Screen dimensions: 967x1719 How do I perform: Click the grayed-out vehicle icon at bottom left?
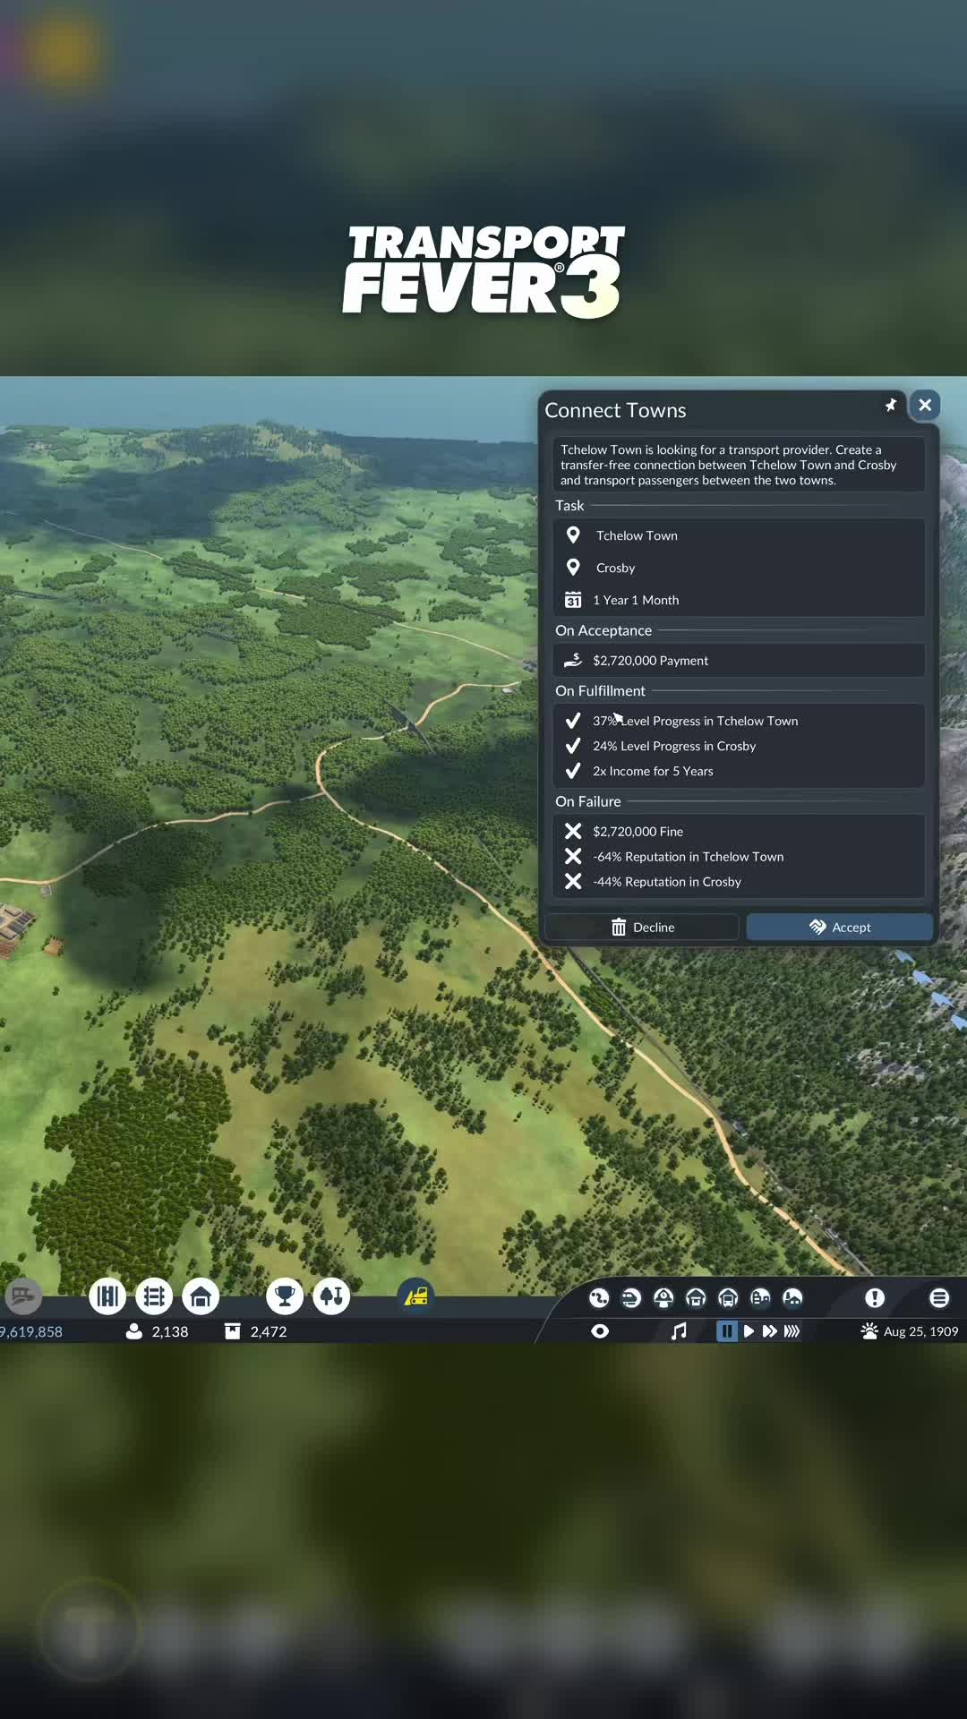pyautogui.click(x=22, y=1296)
